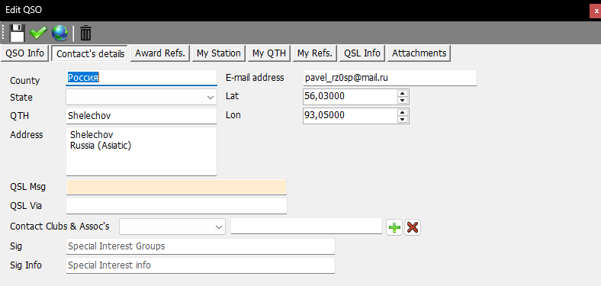The image size is (601, 286).
Task: Click the "QSL Msg" label
Action: pyautogui.click(x=28, y=187)
